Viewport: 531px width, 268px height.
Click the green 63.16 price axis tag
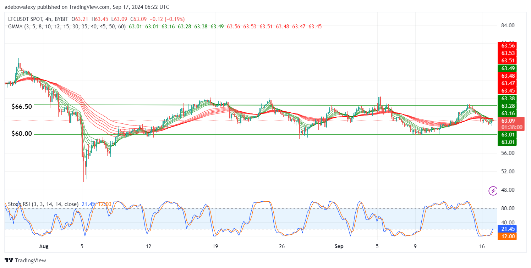tap(508, 113)
